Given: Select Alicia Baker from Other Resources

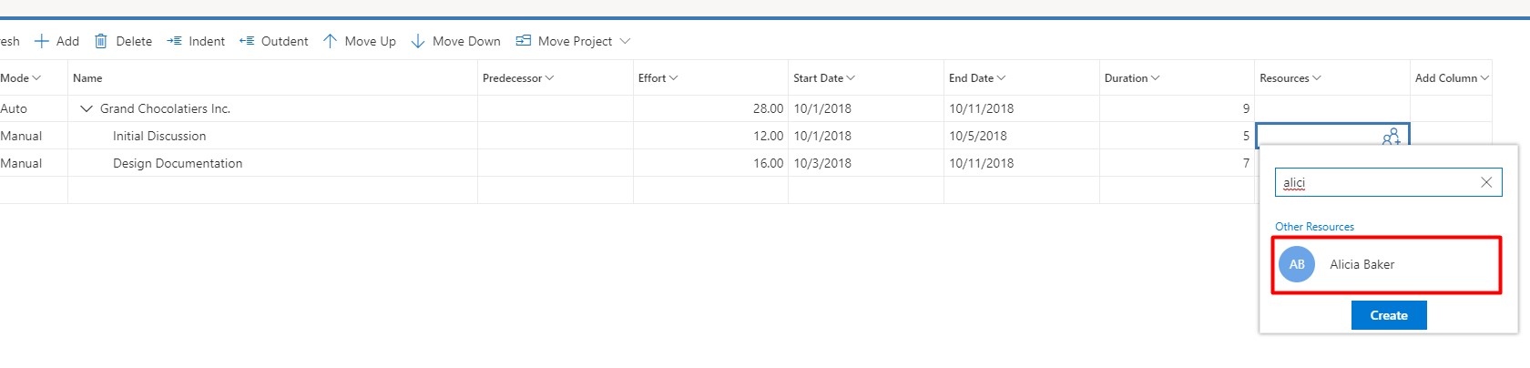Looking at the screenshot, I should 1386,265.
